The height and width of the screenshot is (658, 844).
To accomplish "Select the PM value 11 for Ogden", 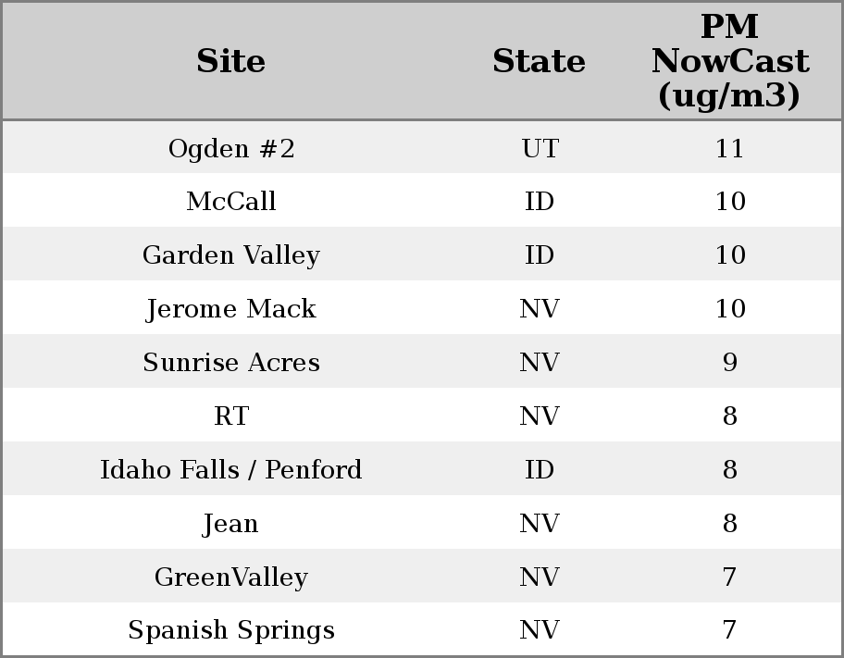I will 729,148.
